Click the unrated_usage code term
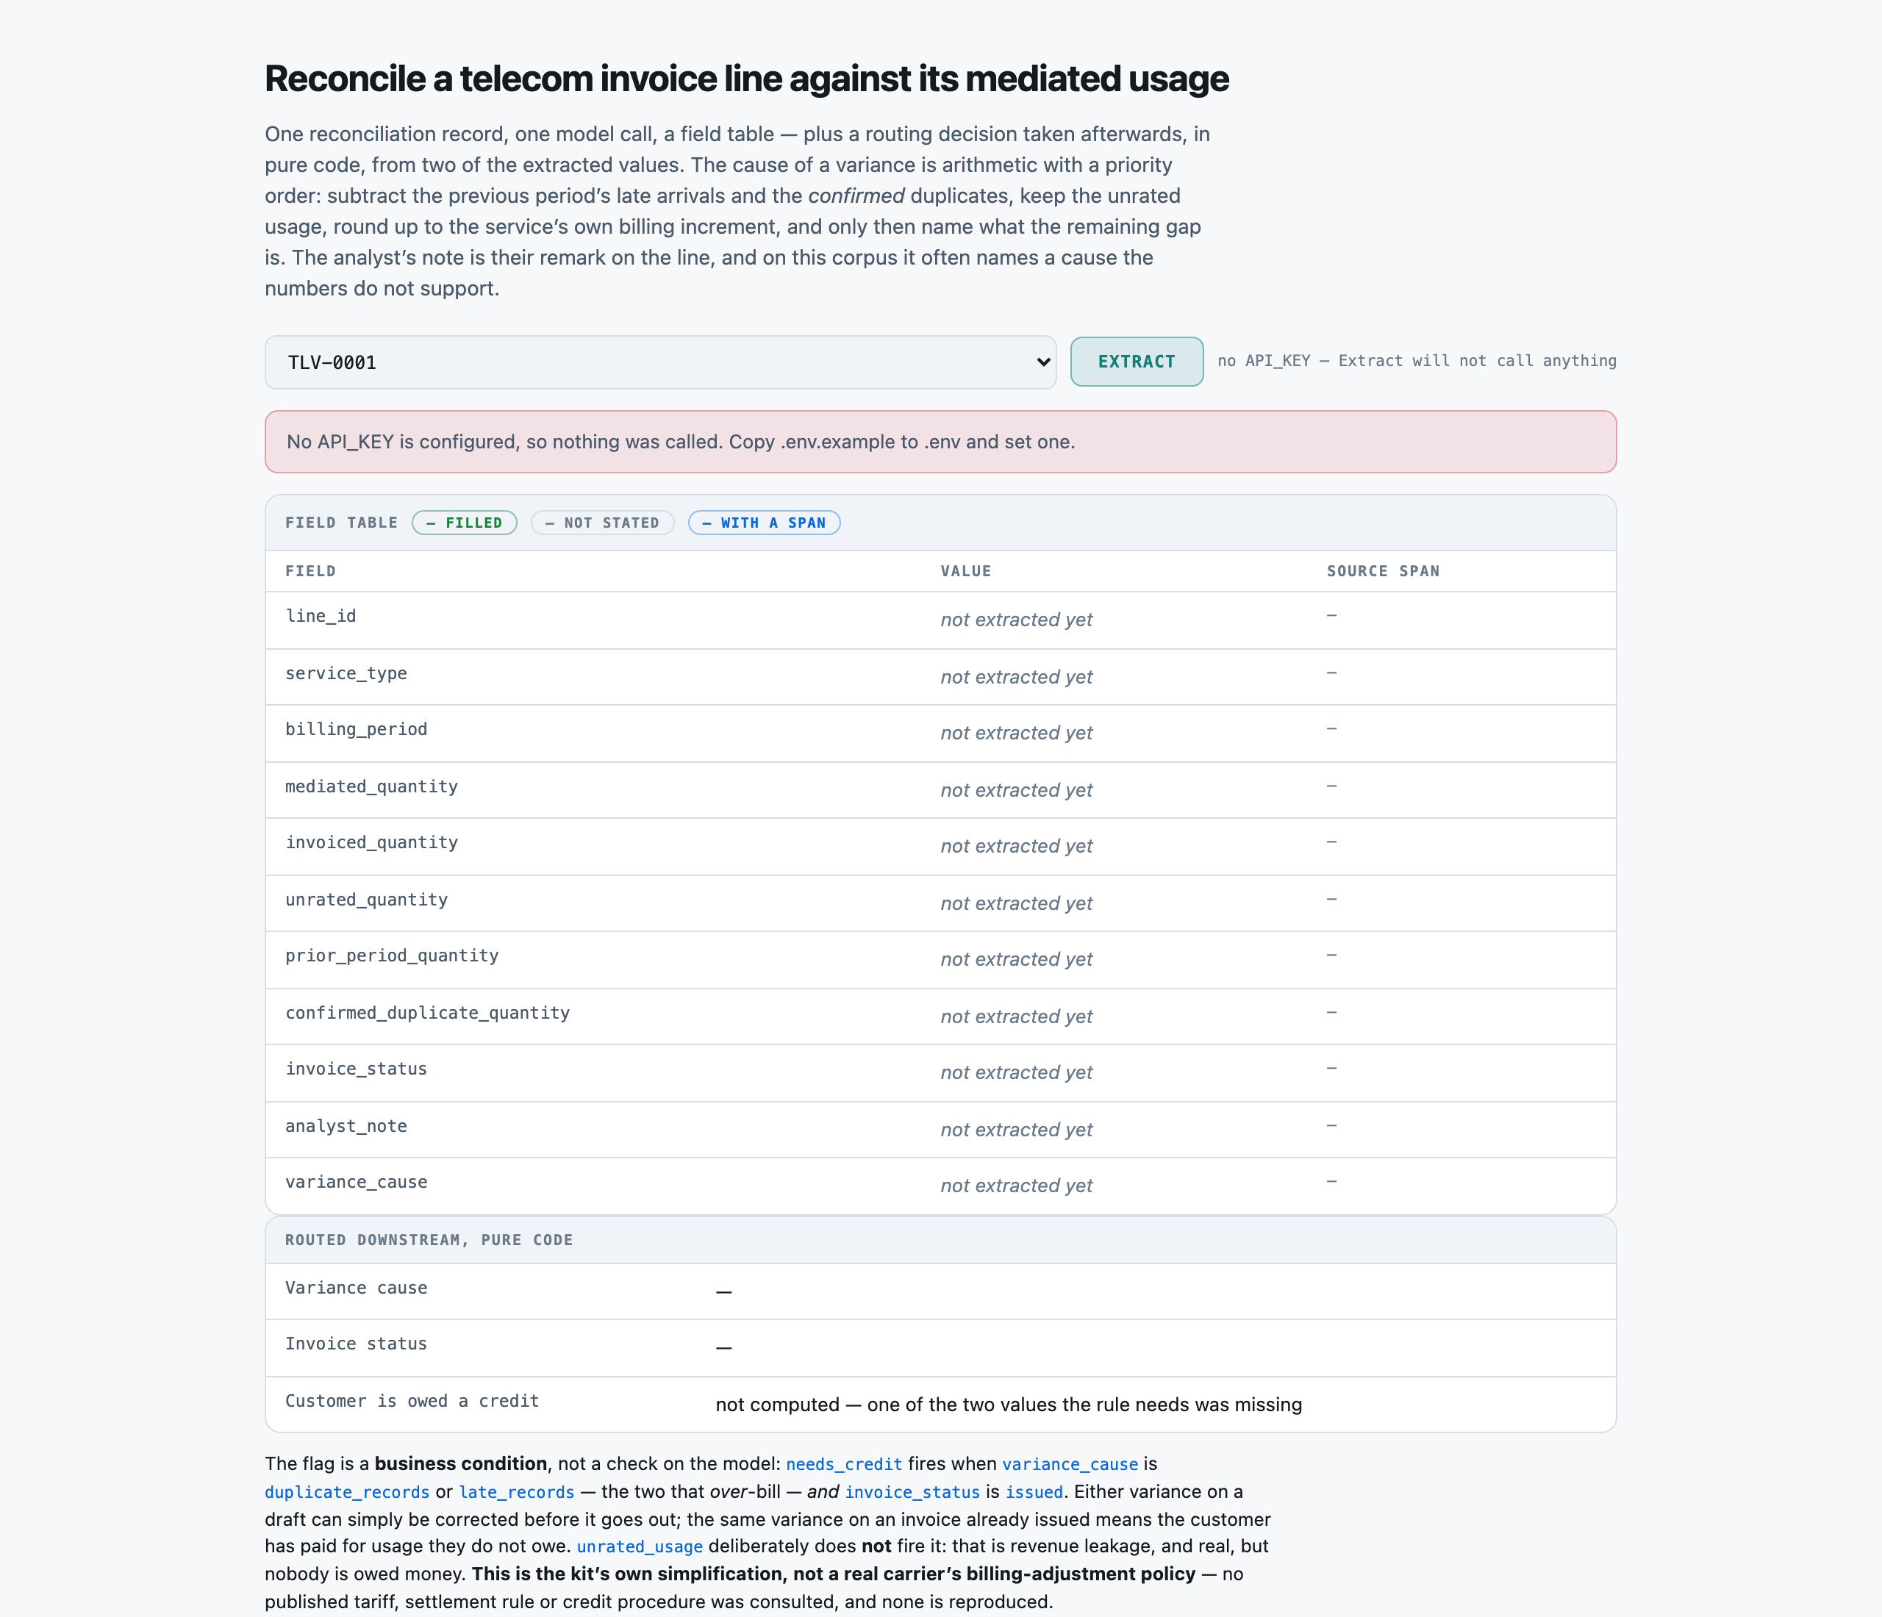This screenshot has height=1617, width=1882. click(640, 1547)
